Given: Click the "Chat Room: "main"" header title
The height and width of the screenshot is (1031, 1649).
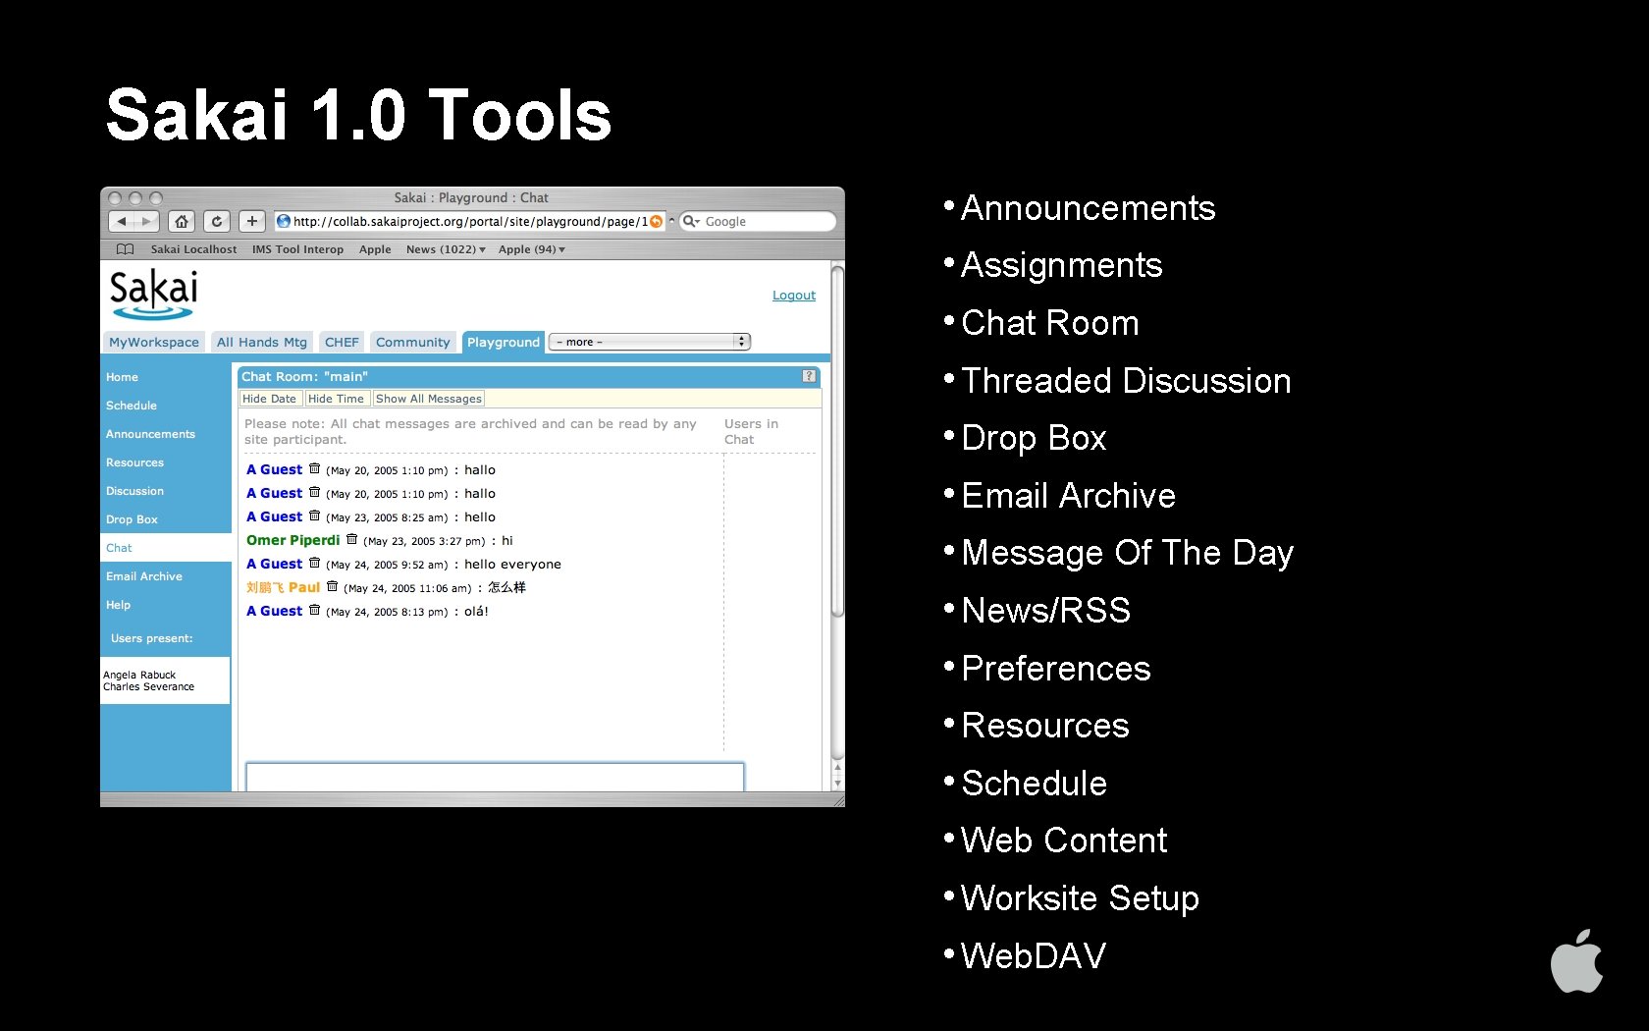Looking at the screenshot, I should pyautogui.click(x=304, y=376).
